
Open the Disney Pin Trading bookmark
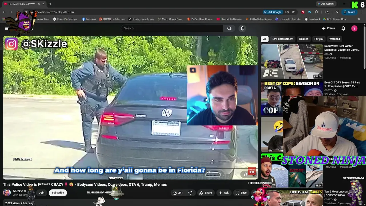click(65, 19)
